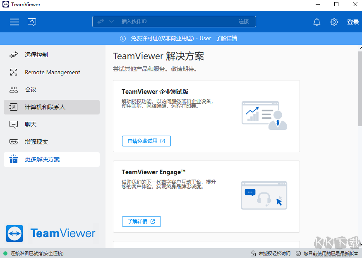Click the 连接 connect button
This screenshot has width=362, height=258.
pyautogui.click(x=244, y=22)
